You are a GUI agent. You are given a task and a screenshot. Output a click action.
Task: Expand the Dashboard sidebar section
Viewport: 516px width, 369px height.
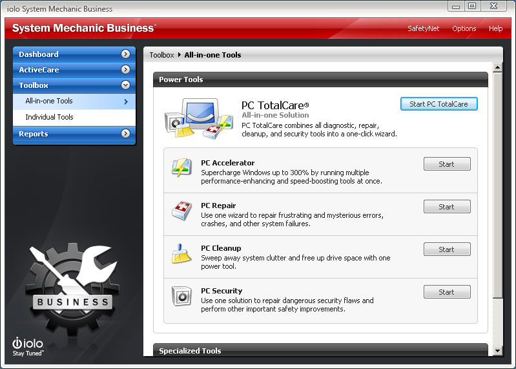(125, 54)
